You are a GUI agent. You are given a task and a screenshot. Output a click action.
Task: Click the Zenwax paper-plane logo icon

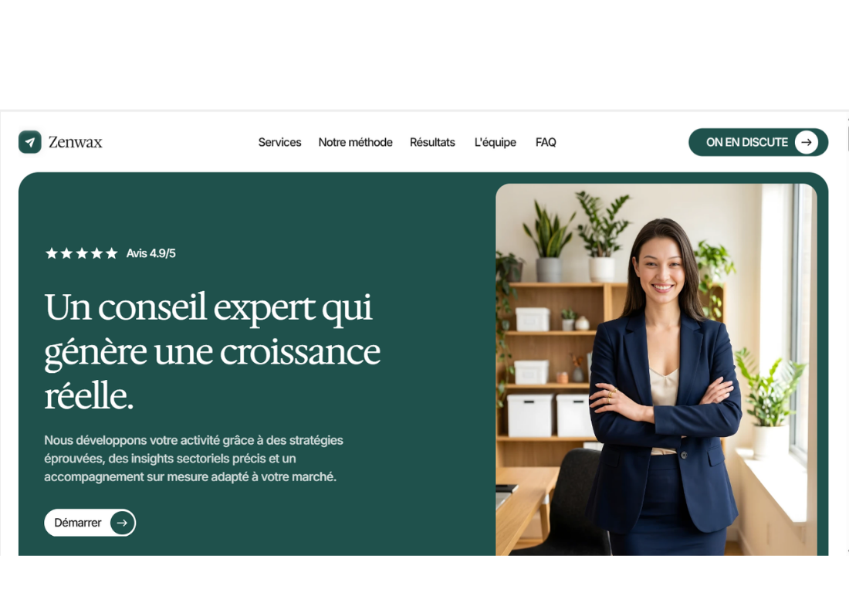tap(30, 142)
